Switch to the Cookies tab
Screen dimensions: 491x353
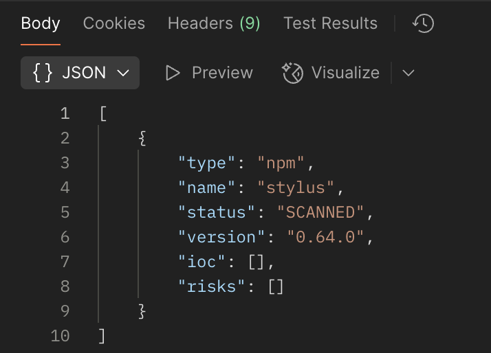pos(114,23)
